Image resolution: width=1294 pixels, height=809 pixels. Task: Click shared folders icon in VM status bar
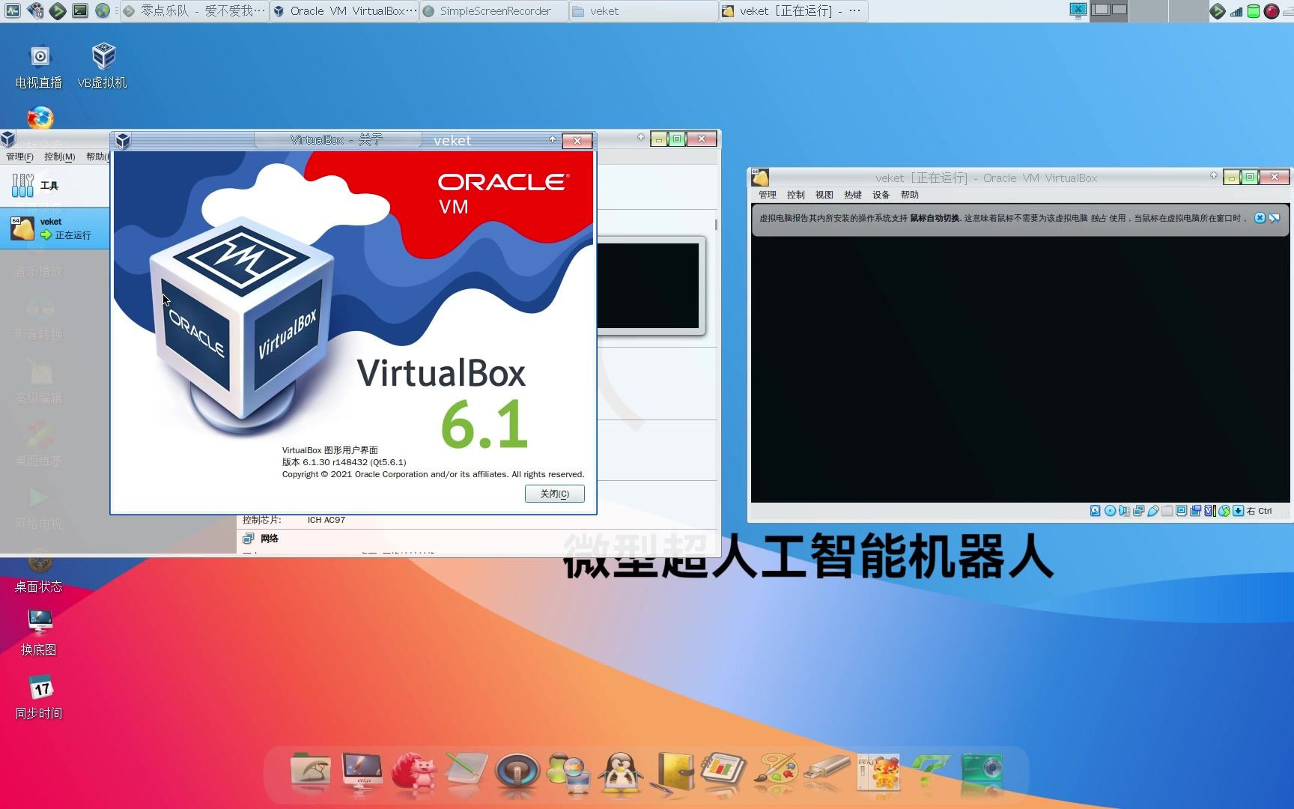[x=1167, y=511]
